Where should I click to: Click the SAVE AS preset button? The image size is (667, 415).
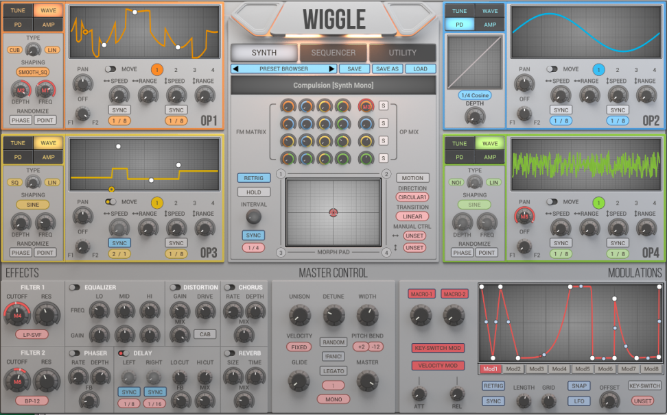click(387, 69)
